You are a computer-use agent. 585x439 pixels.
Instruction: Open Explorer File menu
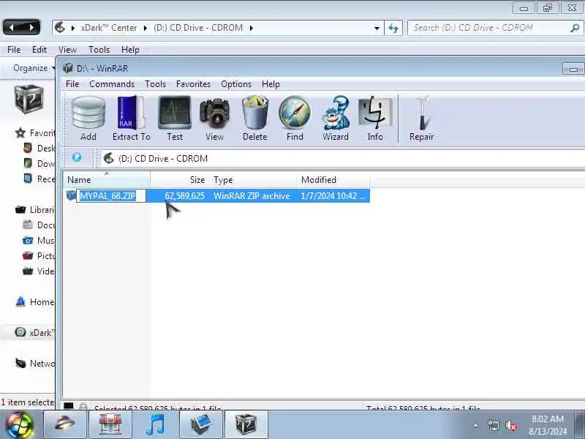14,49
